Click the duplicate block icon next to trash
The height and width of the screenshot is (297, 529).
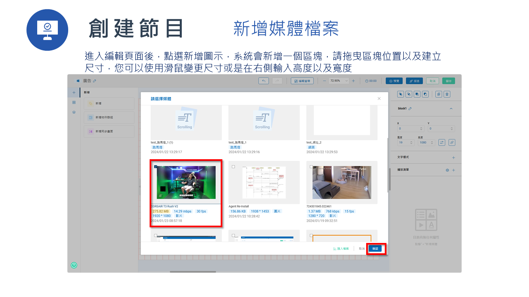[x=439, y=94]
